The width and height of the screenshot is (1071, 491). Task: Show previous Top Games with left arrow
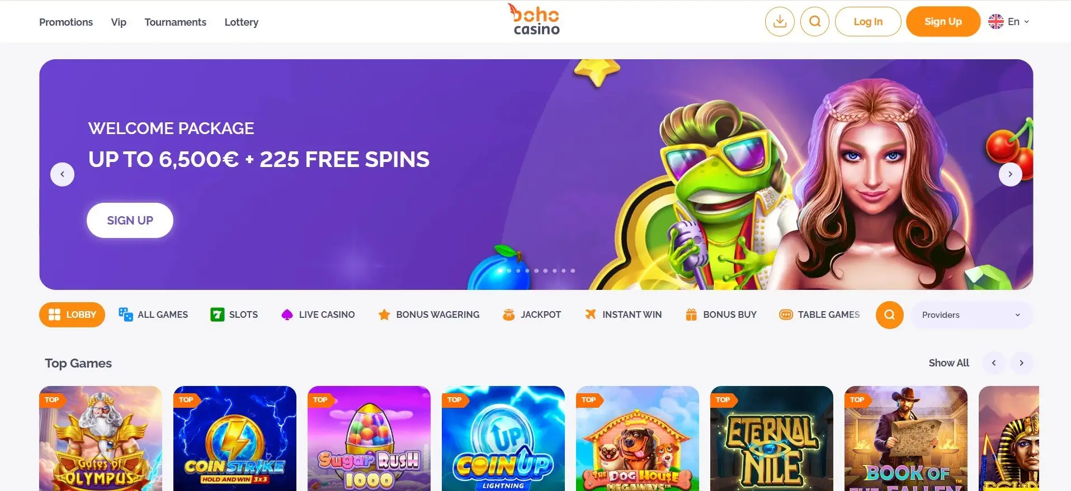click(994, 363)
